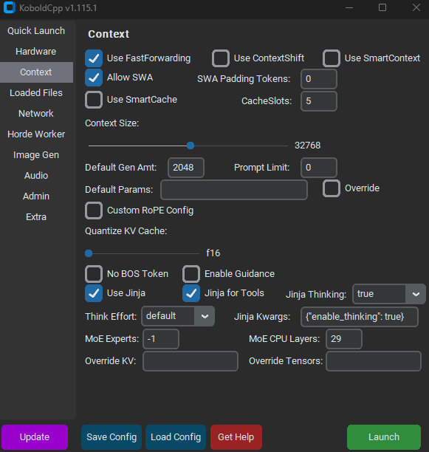Focus the Override KV text field
Screen dimensions: 429x452
(x=191, y=361)
